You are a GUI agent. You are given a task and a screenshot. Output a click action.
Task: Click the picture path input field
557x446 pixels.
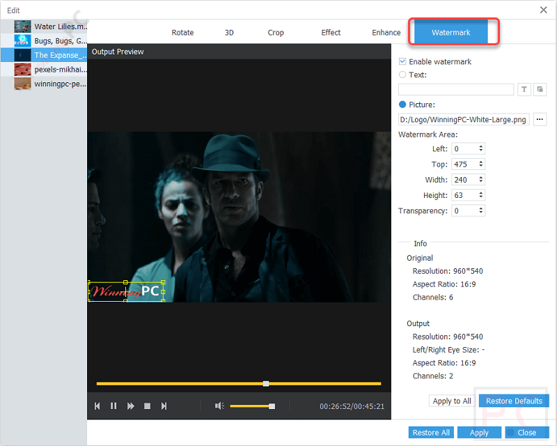(x=464, y=119)
